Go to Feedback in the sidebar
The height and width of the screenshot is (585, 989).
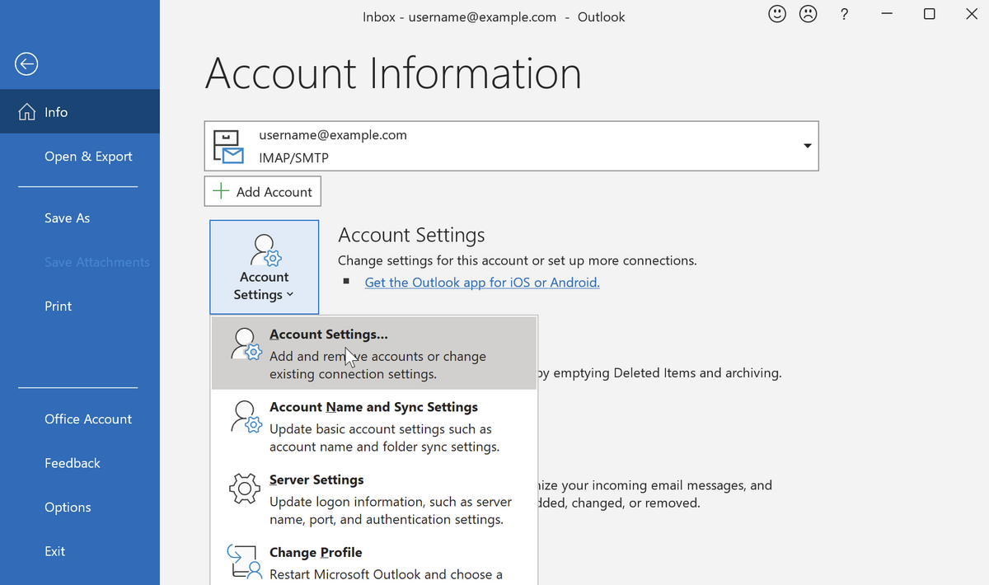80,463
